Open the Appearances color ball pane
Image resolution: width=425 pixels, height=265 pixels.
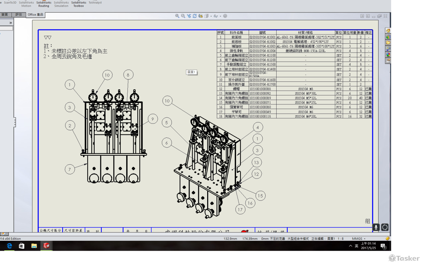pyautogui.click(x=388, y=55)
